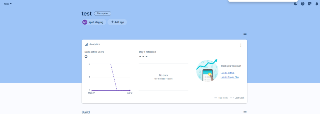Viewport: 320px width, 114px height.
Task: Collapse the Build section
Action: coord(245,112)
